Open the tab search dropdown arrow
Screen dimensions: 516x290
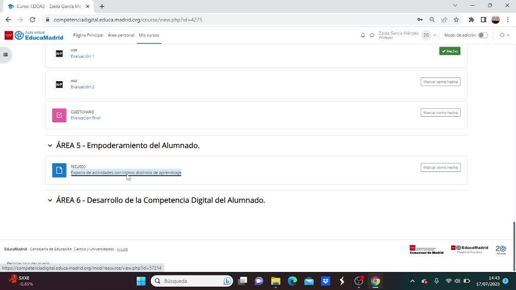tap(455, 6)
